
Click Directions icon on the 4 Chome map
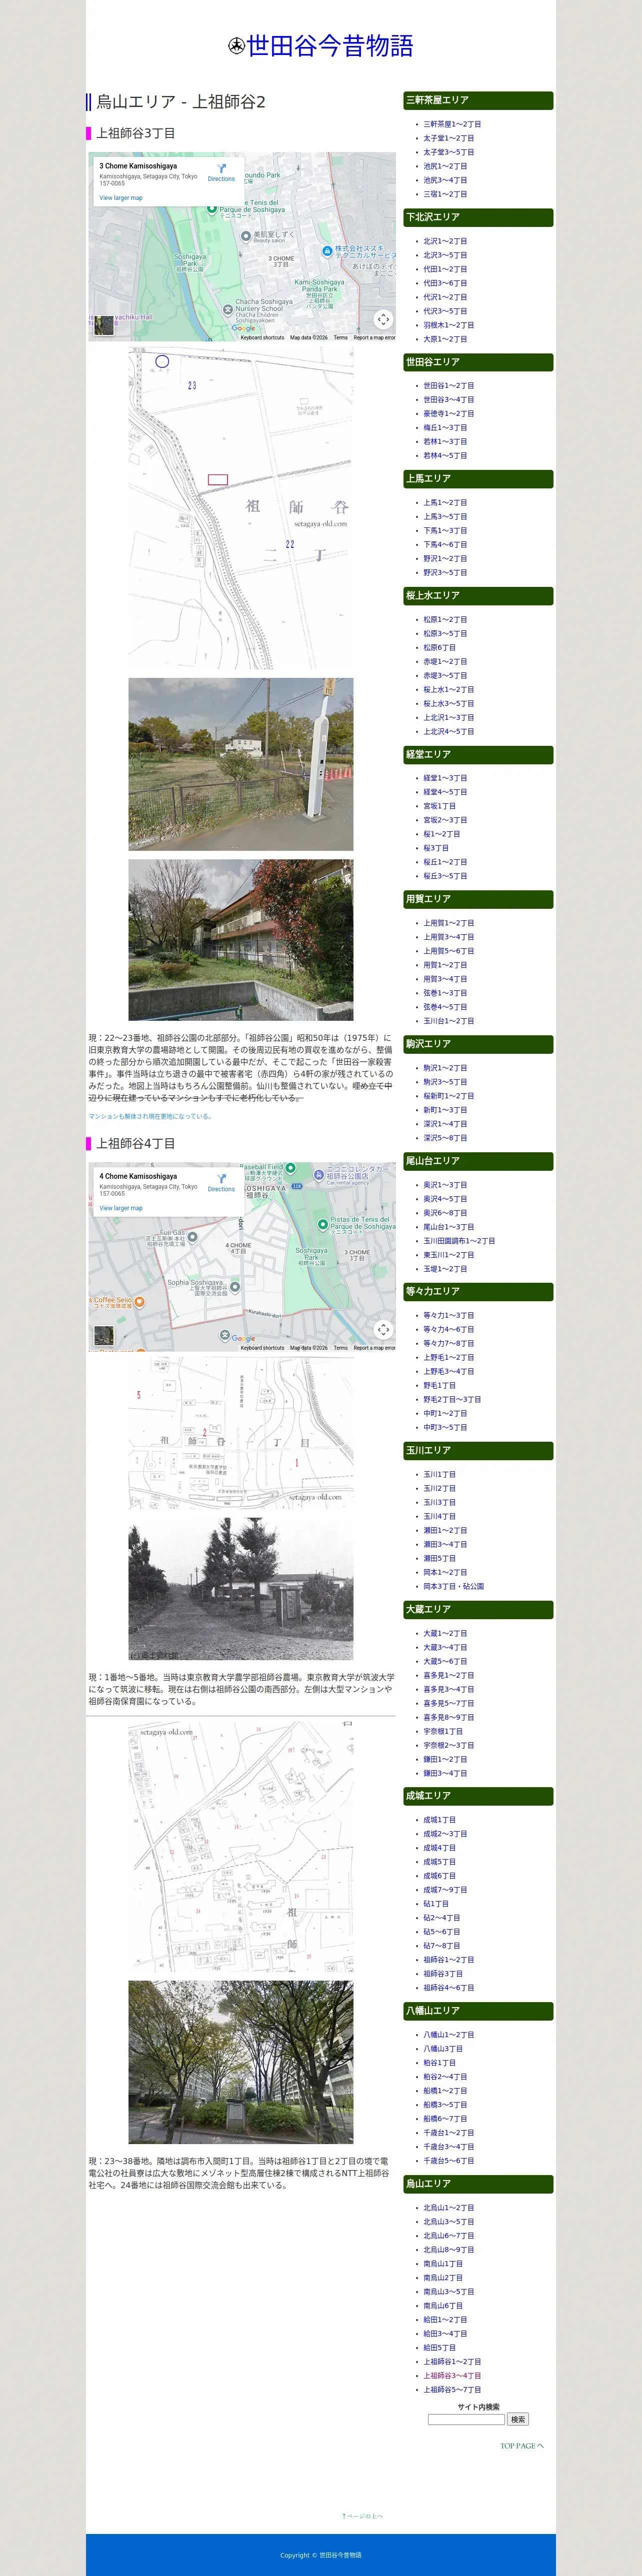[221, 1178]
